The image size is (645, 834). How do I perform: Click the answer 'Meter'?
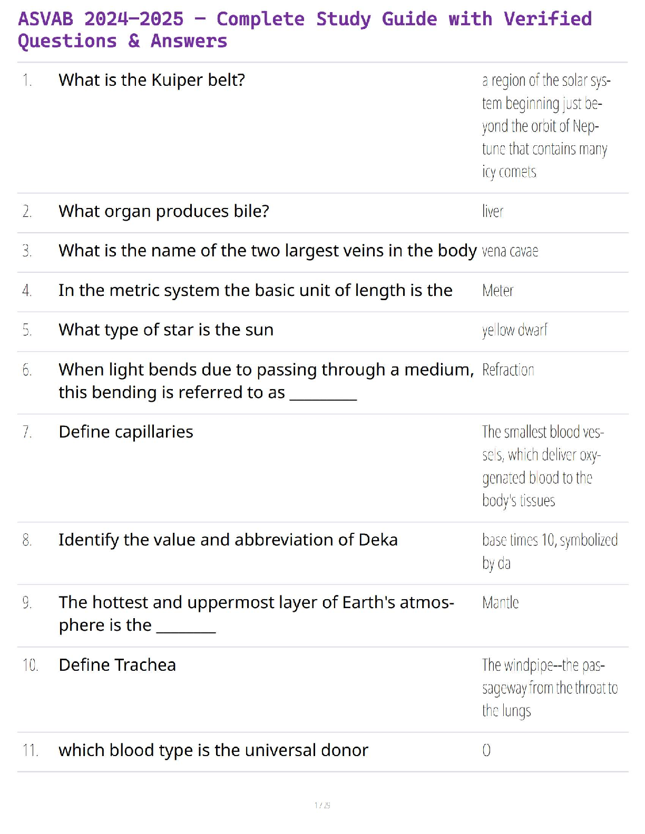497,291
